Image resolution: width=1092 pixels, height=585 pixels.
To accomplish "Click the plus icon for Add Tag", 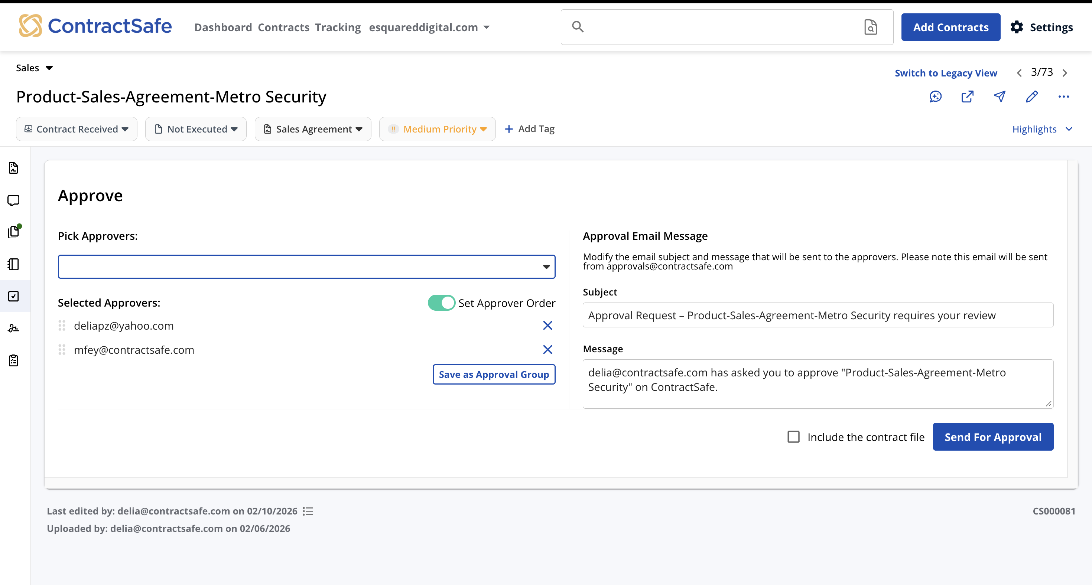I will (x=509, y=129).
